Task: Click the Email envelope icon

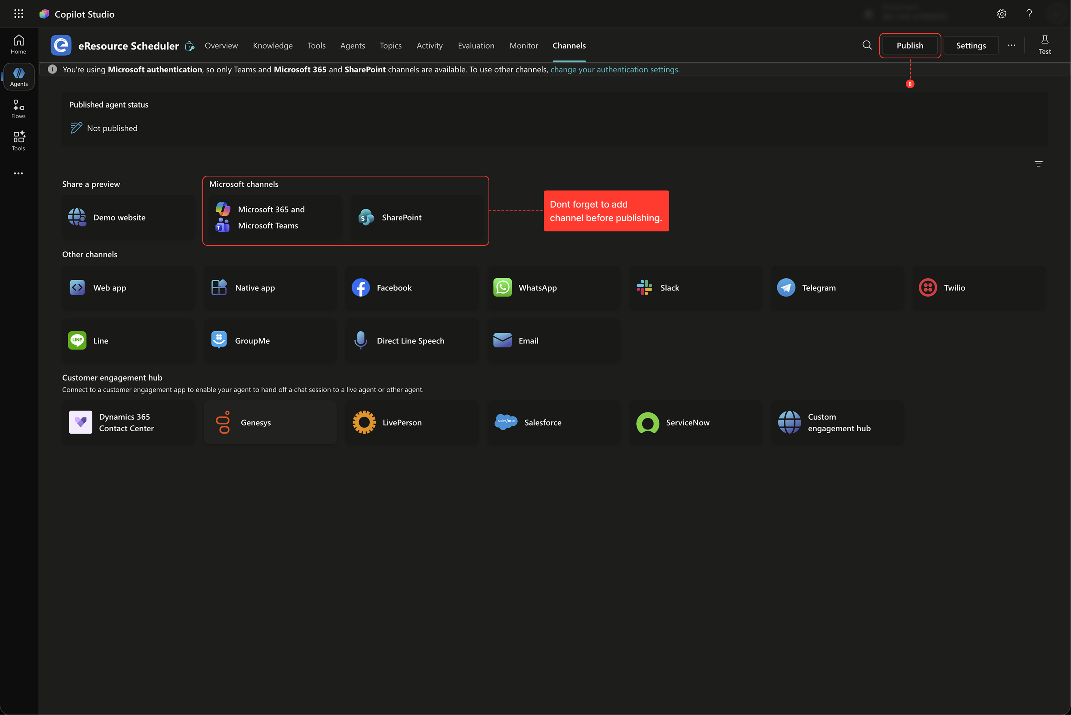Action: 503,340
